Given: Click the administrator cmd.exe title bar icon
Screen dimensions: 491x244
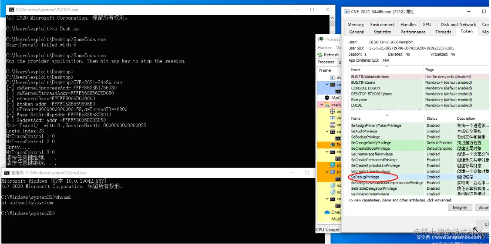Looking at the screenshot, I should (x=7, y=172).
